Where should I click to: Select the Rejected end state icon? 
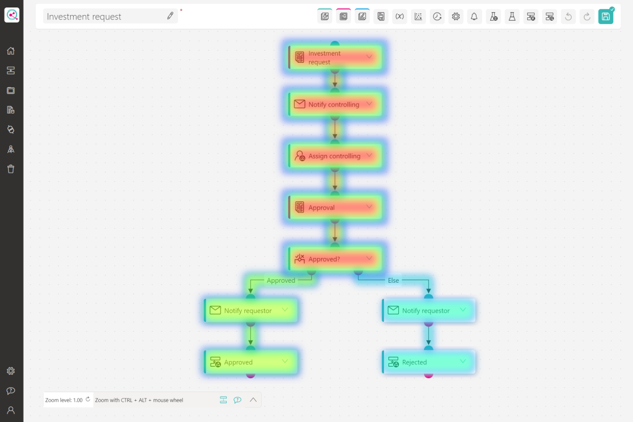point(393,362)
